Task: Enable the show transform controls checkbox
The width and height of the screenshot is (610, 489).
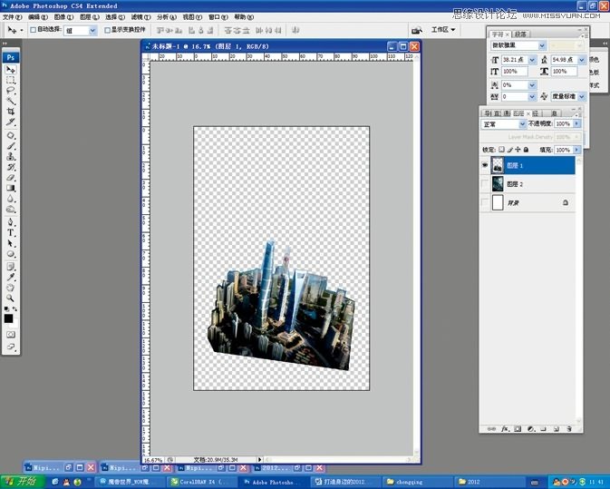Action: point(107,30)
